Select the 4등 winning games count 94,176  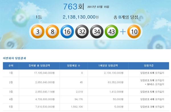(x=79, y=99)
